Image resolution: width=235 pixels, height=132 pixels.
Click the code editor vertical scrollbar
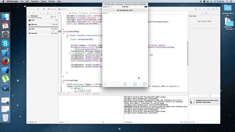click(x=187, y=53)
